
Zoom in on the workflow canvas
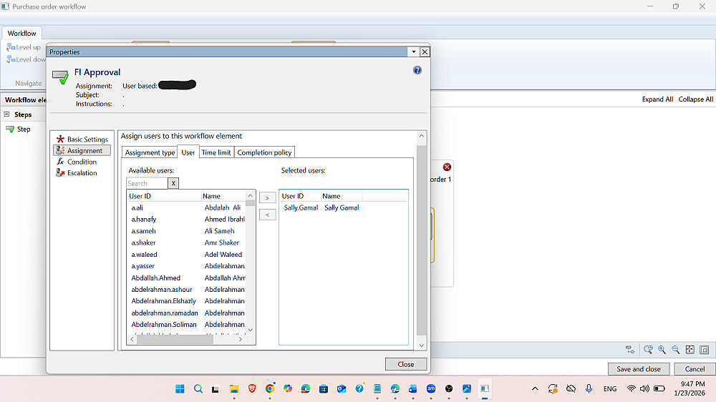(662, 350)
